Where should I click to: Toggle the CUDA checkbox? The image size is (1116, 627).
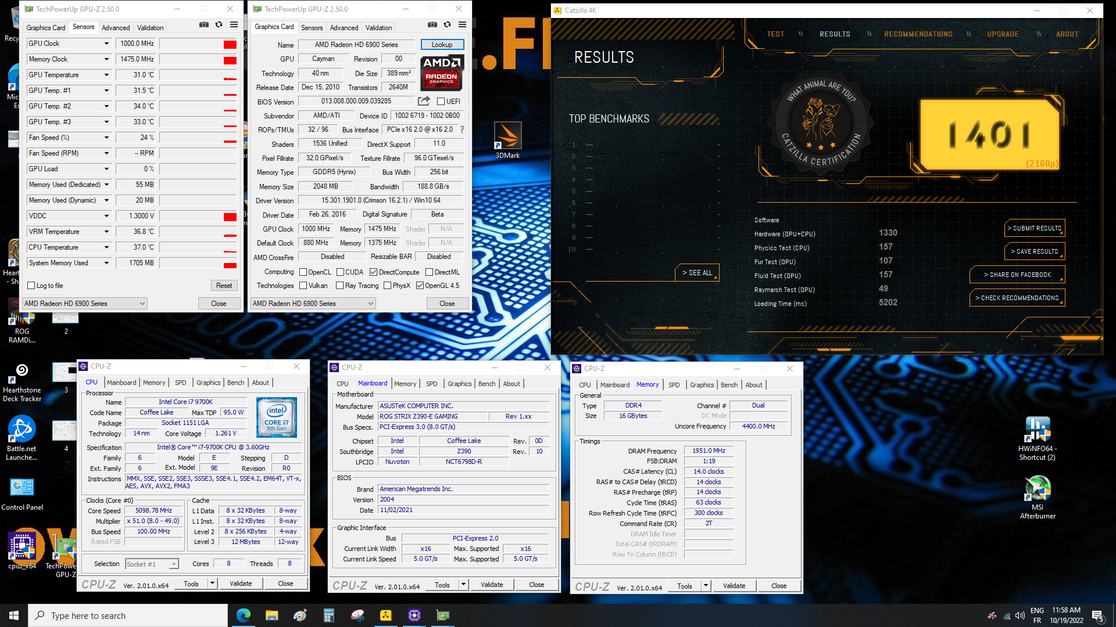(x=340, y=272)
